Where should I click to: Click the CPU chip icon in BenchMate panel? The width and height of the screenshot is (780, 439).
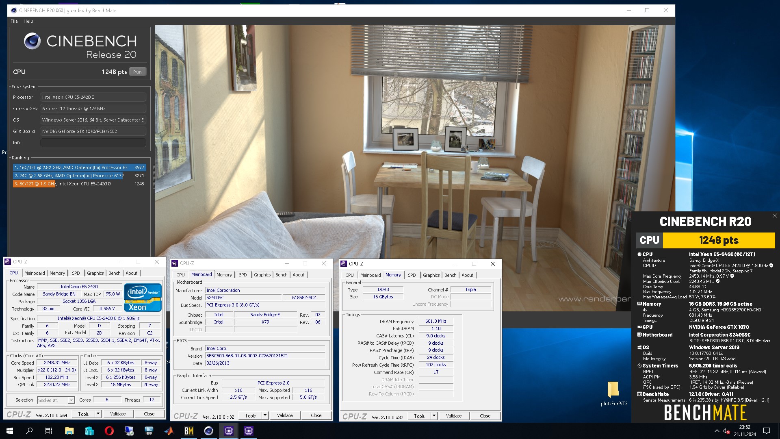pyautogui.click(x=639, y=254)
